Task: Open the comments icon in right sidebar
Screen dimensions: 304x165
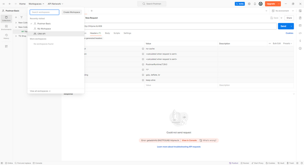Action: coord(300,25)
